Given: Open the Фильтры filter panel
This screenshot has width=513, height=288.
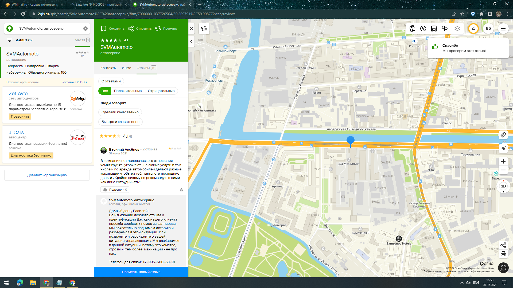Looking at the screenshot, I should 20,40.
